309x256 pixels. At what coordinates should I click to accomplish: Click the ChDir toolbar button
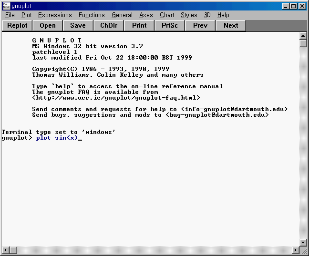pyautogui.click(x=109, y=26)
